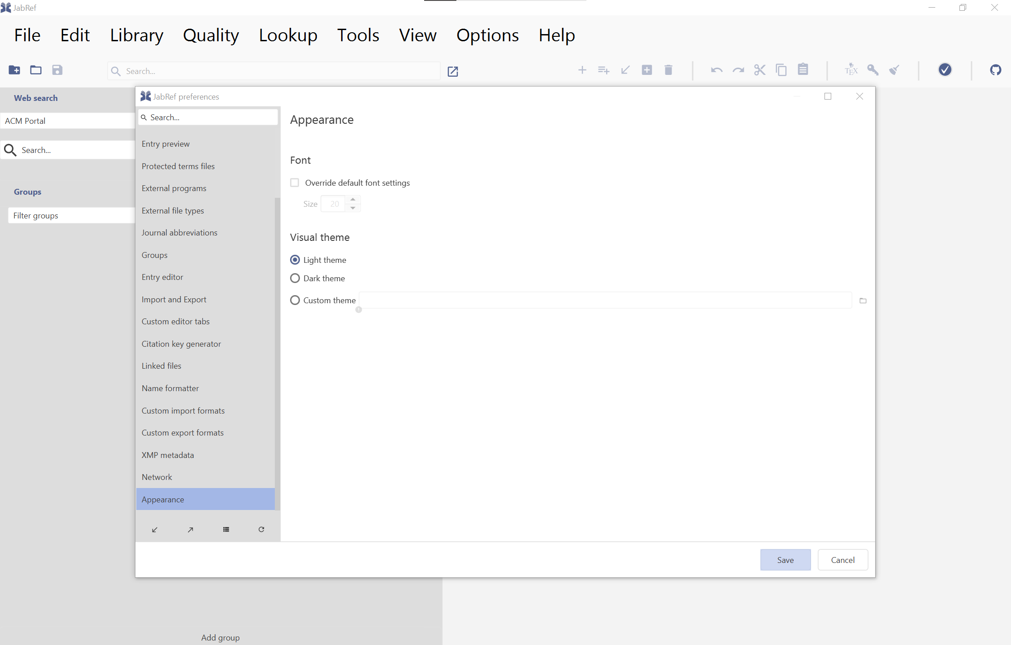This screenshot has height=645, width=1011.
Task: Undo the last action
Action: pyautogui.click(x=716, y=70)
